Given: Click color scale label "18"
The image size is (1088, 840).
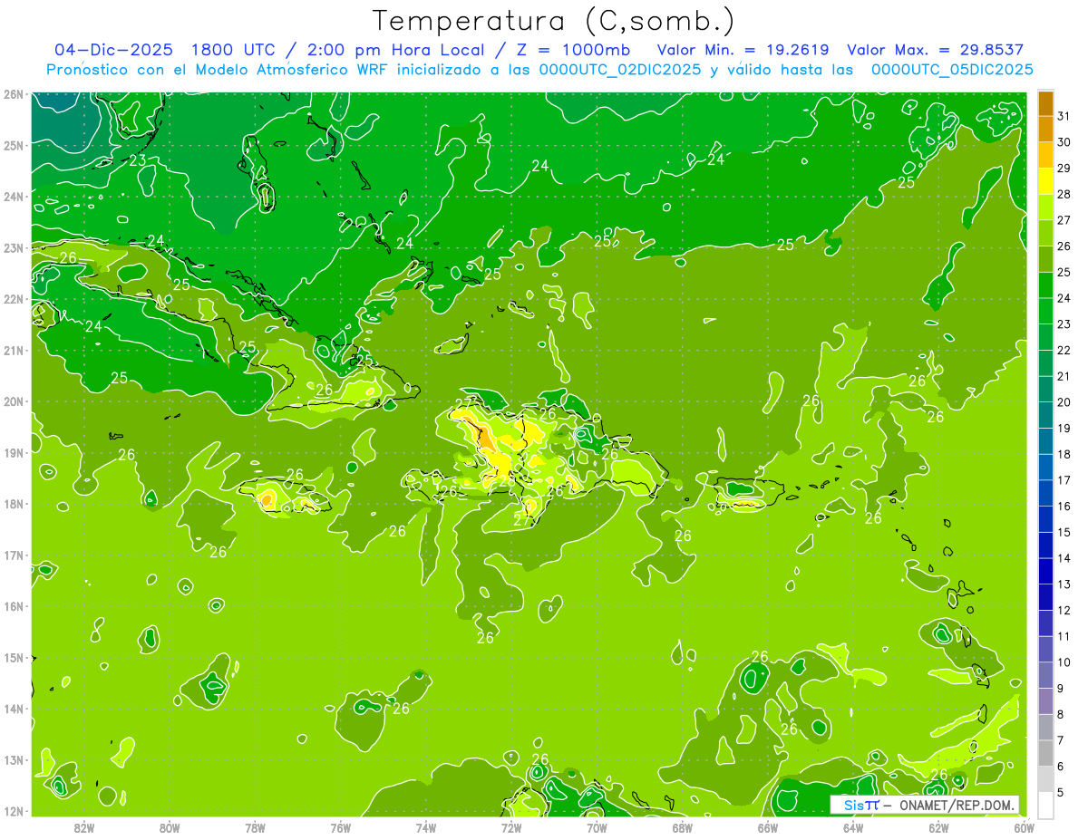Looking at the screenshot, I should tap(1064, 454).
